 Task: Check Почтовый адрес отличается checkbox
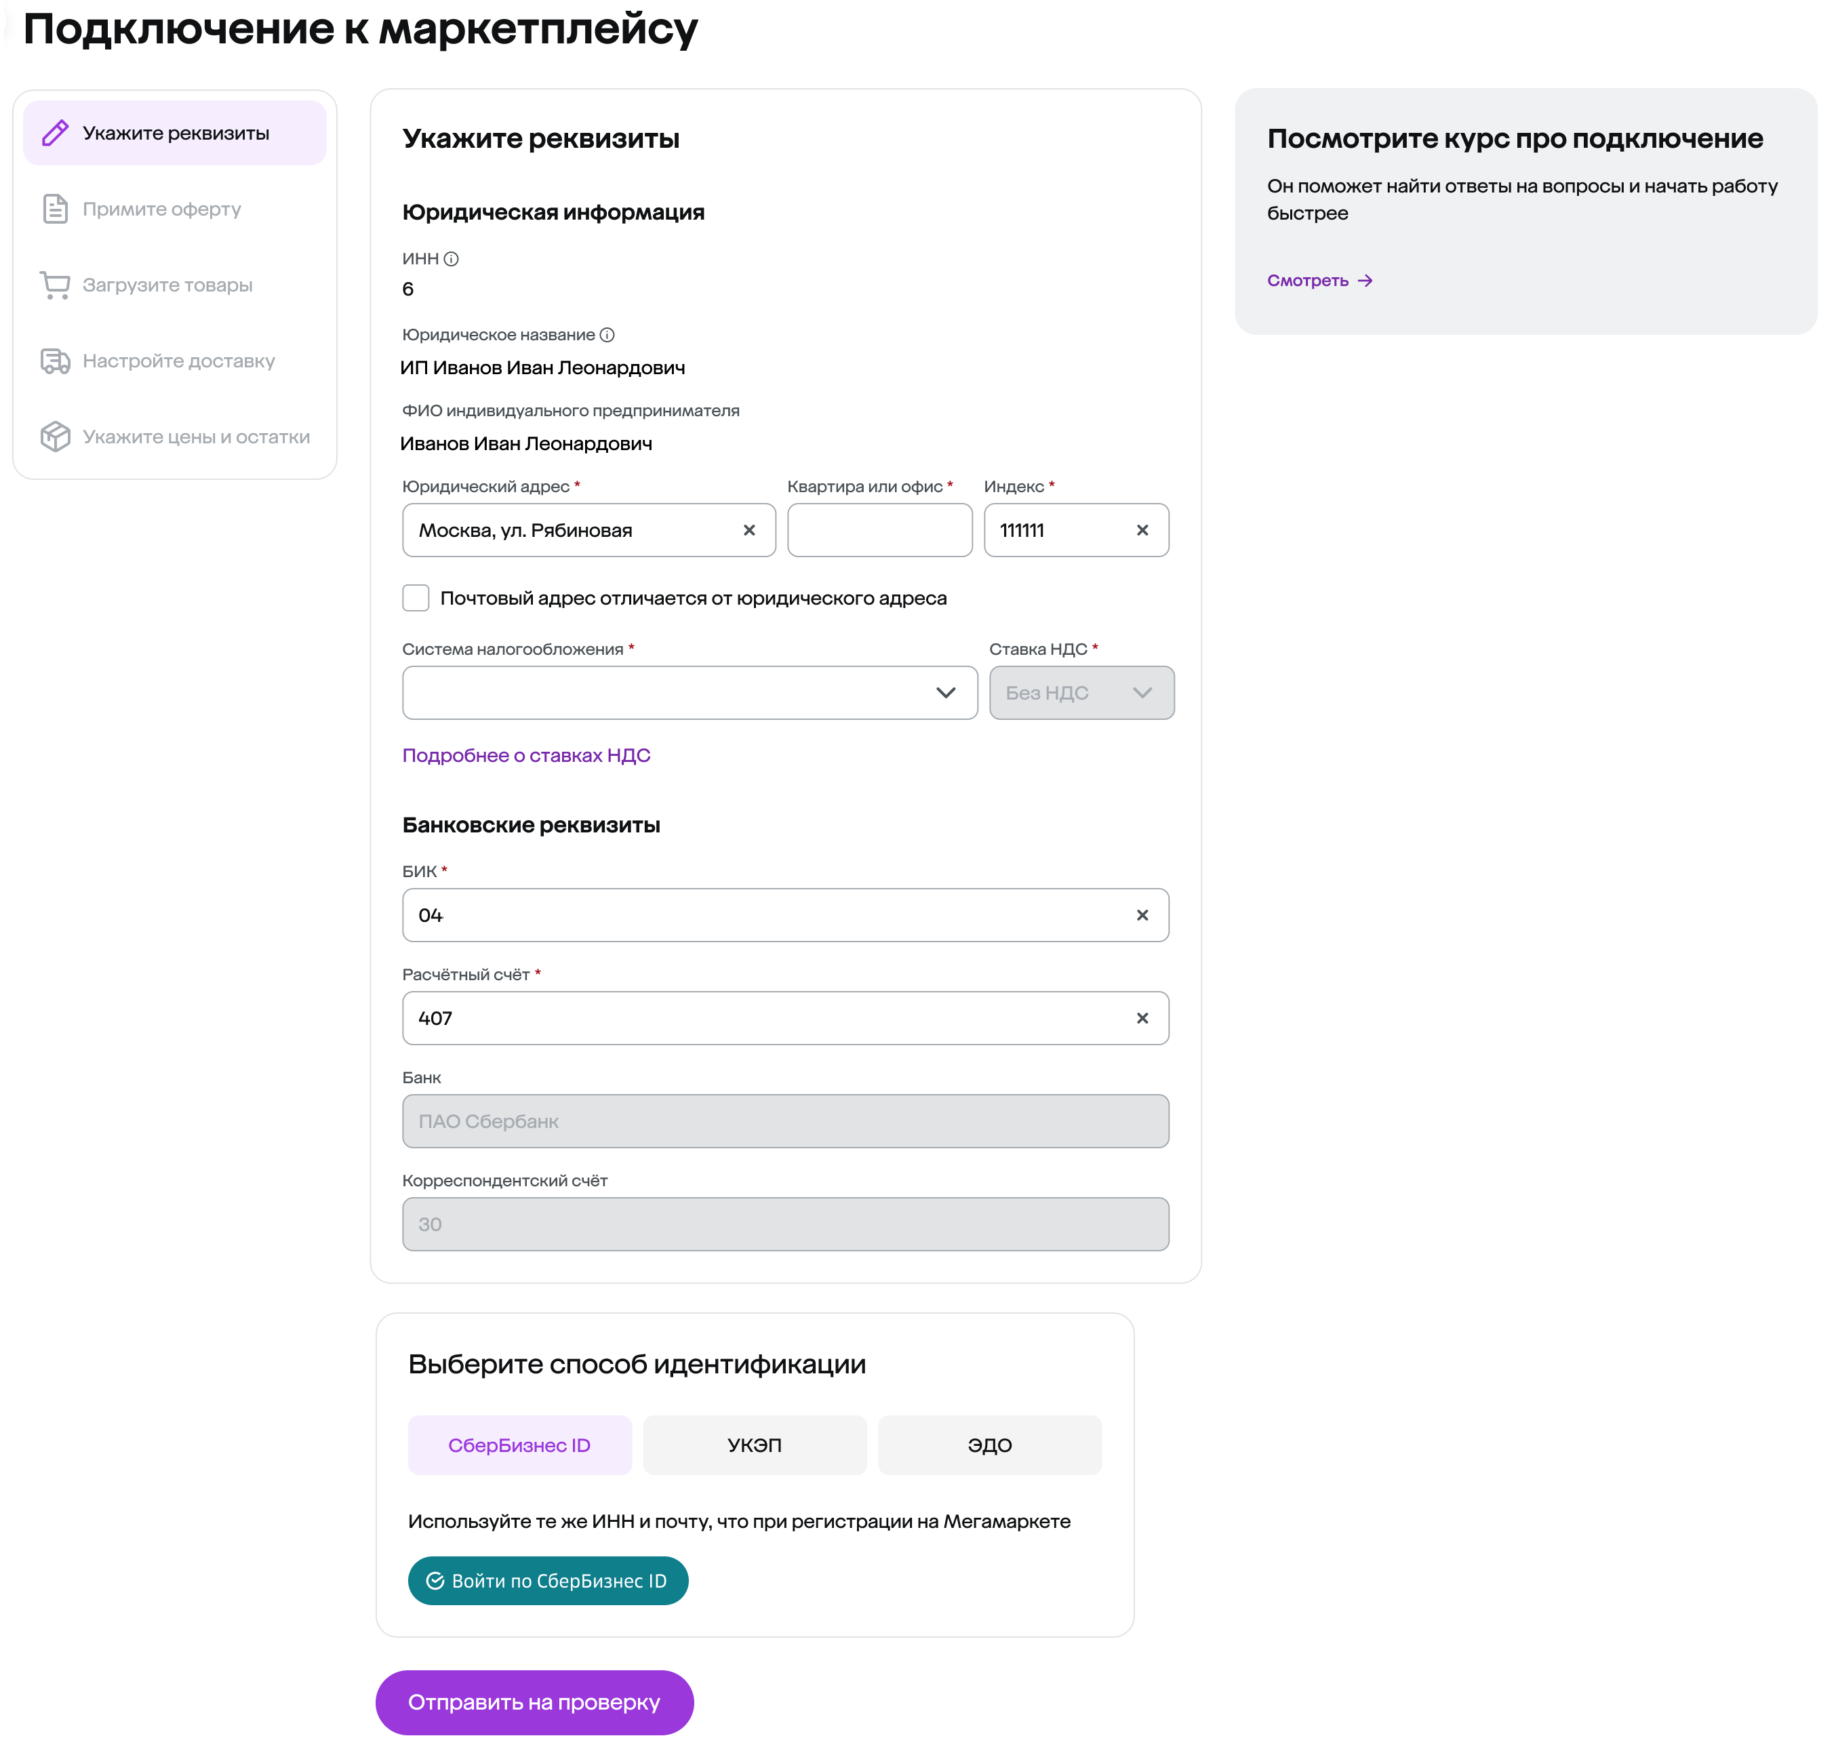pyautogui.click(x=416, y=598)
